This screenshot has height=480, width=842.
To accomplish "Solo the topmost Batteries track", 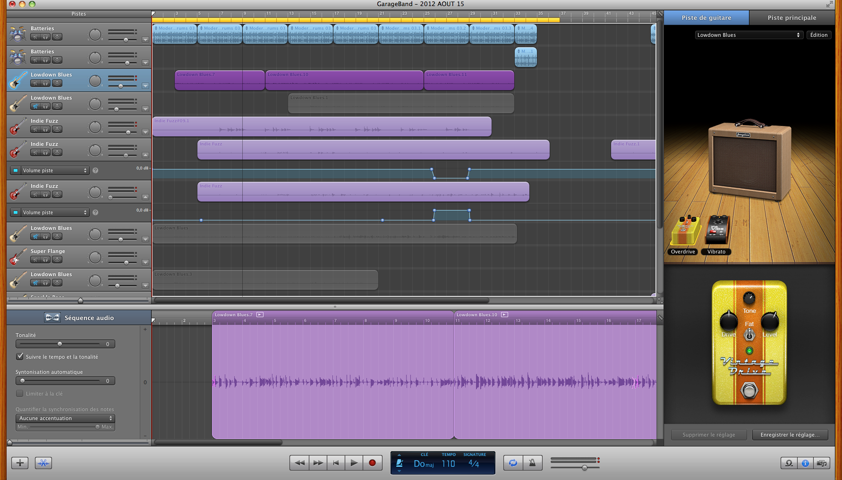I will (x=45, y=37).
